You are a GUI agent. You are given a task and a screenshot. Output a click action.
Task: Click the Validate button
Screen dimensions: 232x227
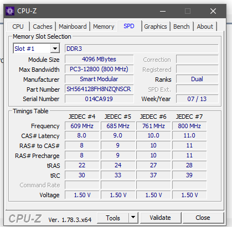coord(160,218)
